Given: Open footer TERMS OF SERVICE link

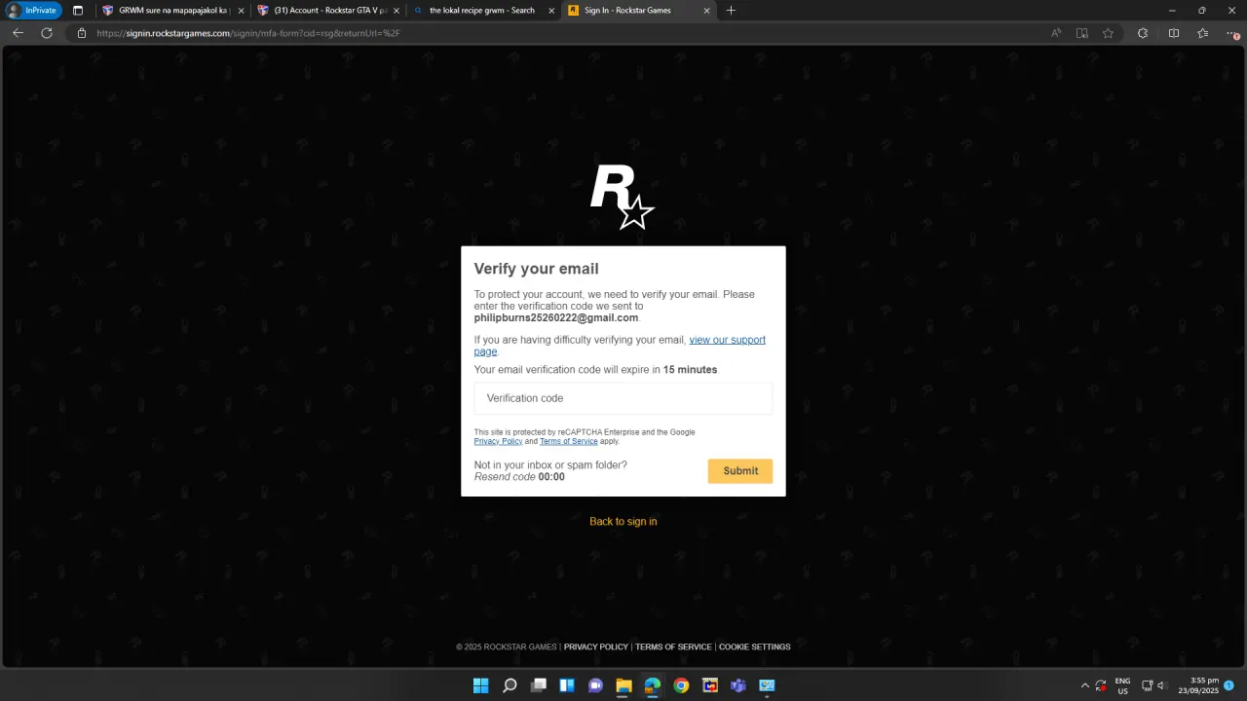Looking at the screenshot, I should [673, 647].
